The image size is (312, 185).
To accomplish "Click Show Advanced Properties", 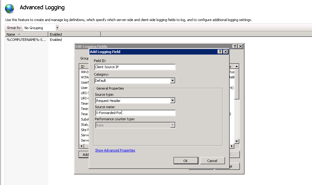I will pos(115,150).
